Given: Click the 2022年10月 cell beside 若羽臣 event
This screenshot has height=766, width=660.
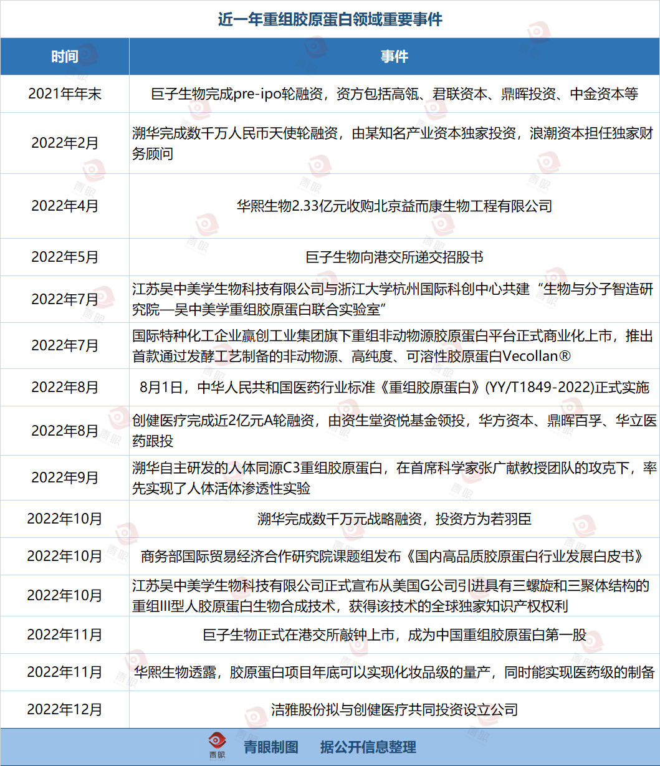Looking at the screenshot, I should point(65,519).
